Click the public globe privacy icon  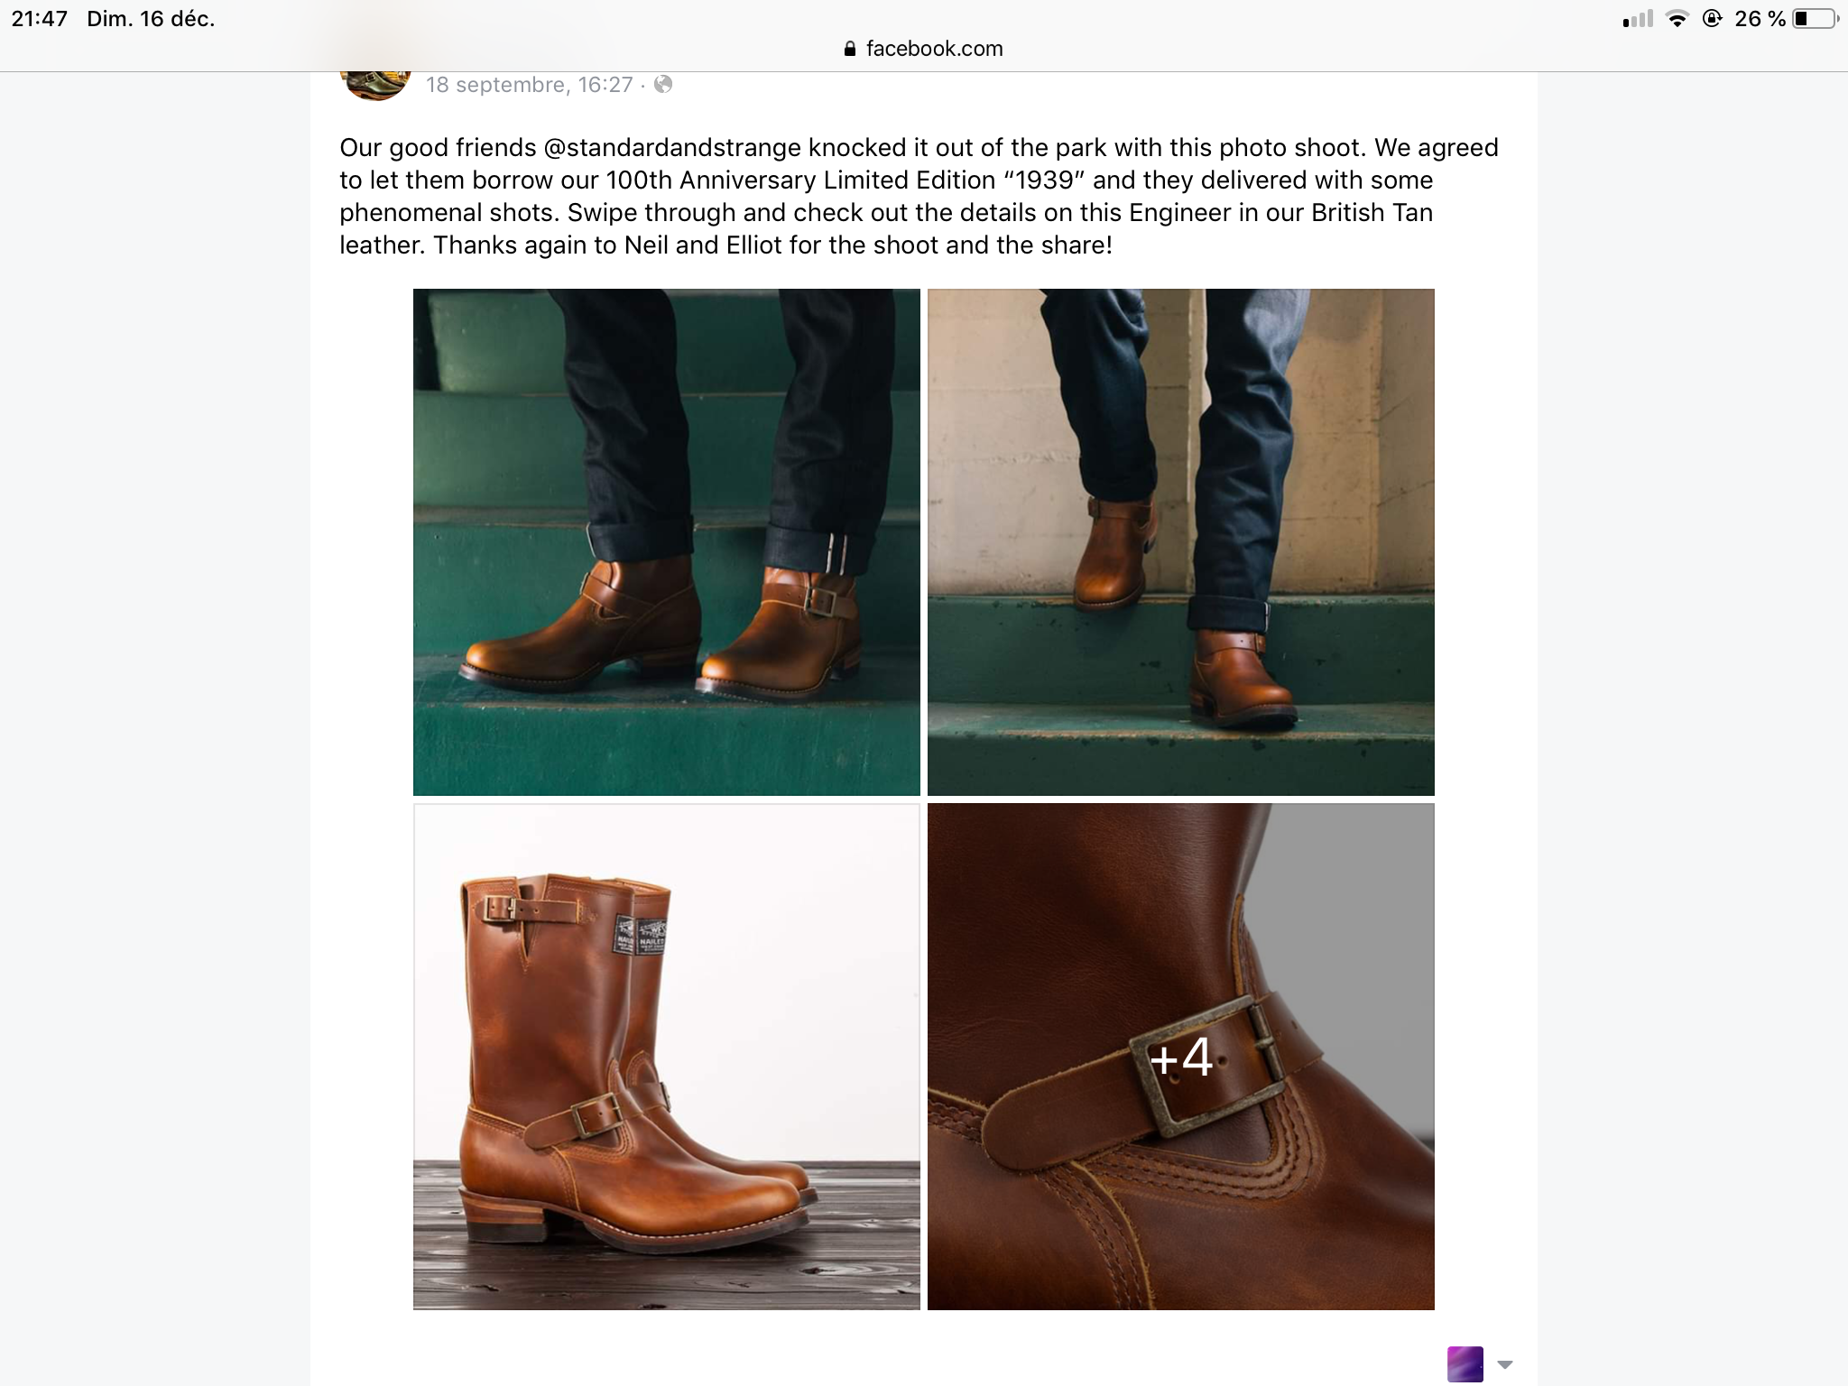pos(663,85)
